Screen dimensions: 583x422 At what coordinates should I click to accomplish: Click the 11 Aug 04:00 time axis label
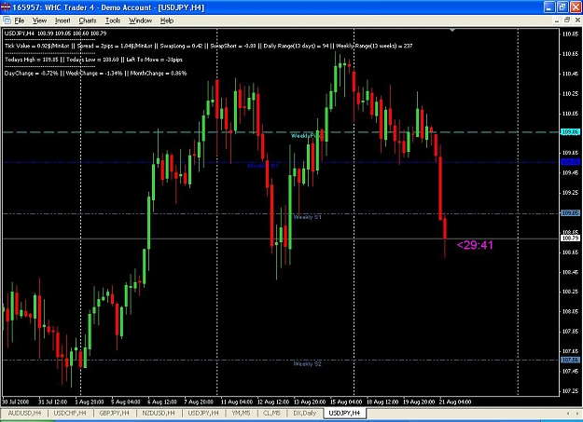coord(237,402)
